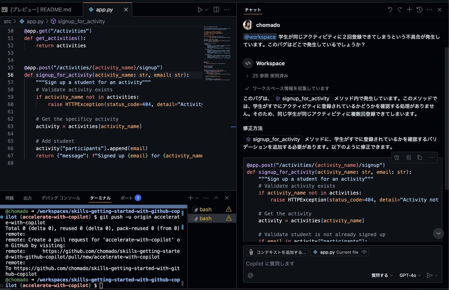Click line number 56 in the gutter
Screen dimensions: 449x290
(x=10, y=75)
